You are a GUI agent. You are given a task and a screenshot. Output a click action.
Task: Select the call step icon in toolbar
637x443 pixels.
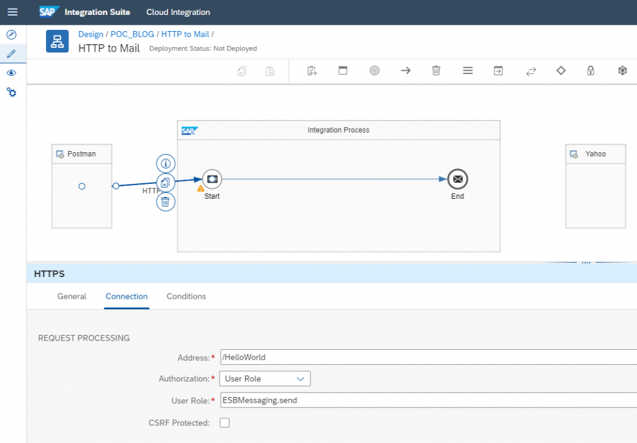pos(498,71)
